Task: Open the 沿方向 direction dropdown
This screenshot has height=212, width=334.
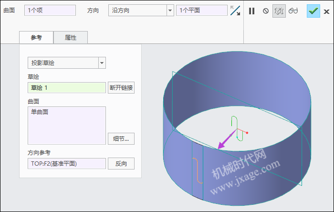Action: point(170,11)
